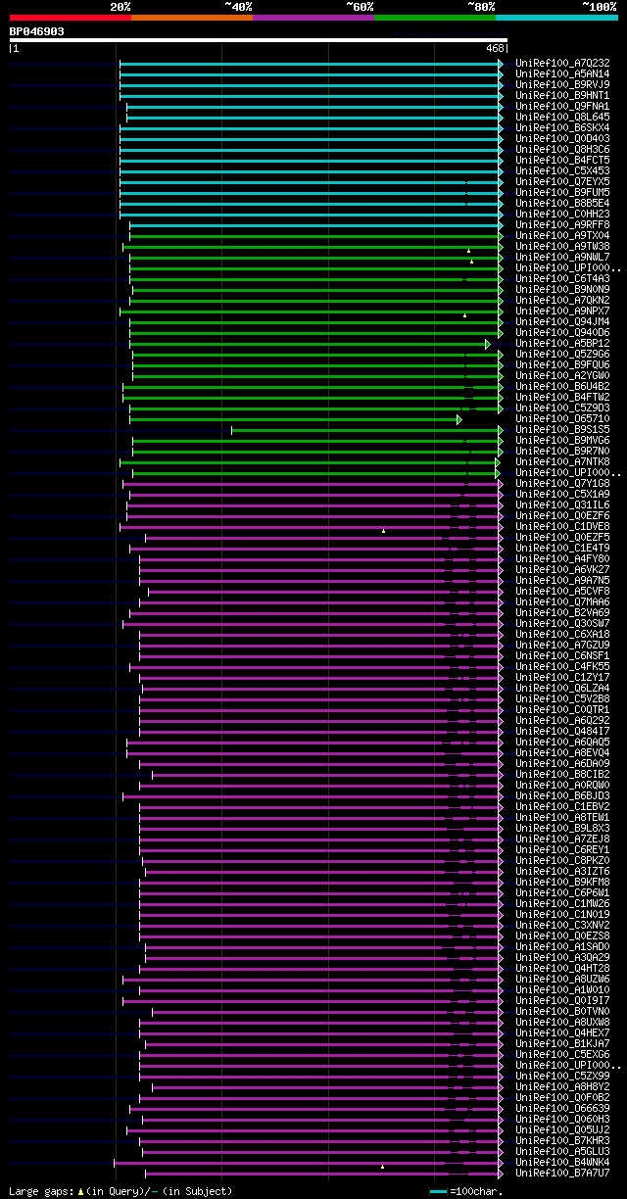Select UniRef100_A9RFF8 label
Image resolution: width=627 pixels, height=1199 pixels.
point(562,225)
